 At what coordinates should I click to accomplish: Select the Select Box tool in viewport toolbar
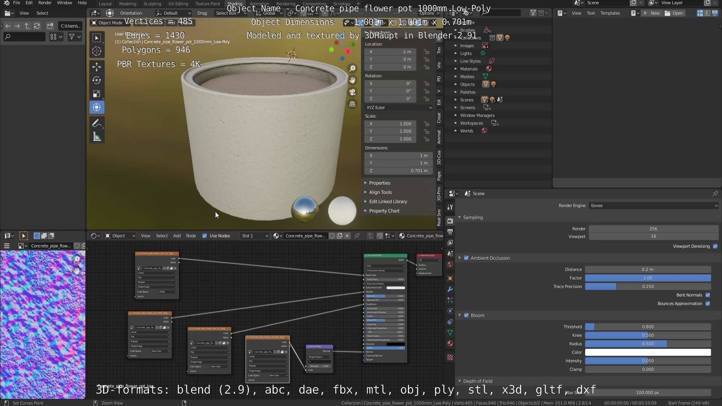point(97,38)
